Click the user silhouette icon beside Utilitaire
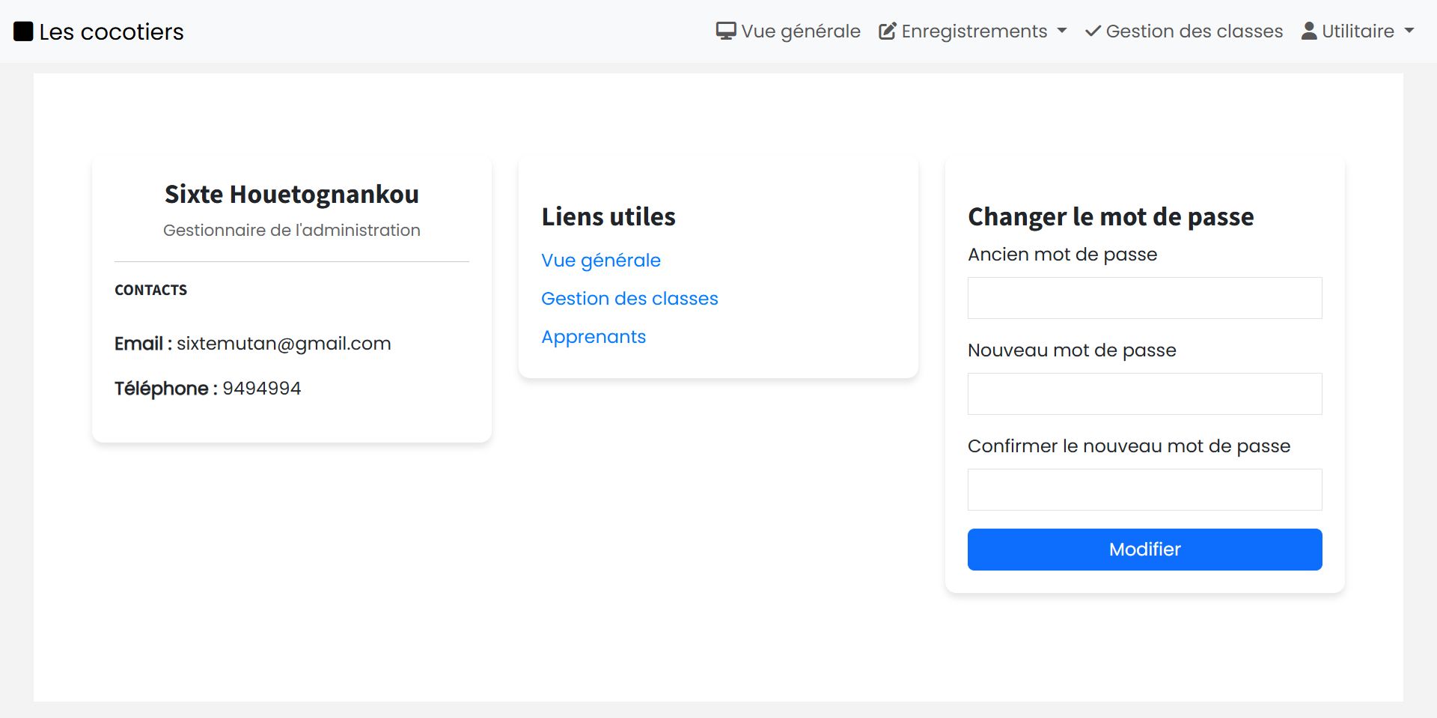 1308,31
